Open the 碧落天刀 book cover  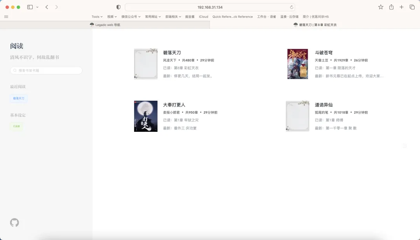146,64
